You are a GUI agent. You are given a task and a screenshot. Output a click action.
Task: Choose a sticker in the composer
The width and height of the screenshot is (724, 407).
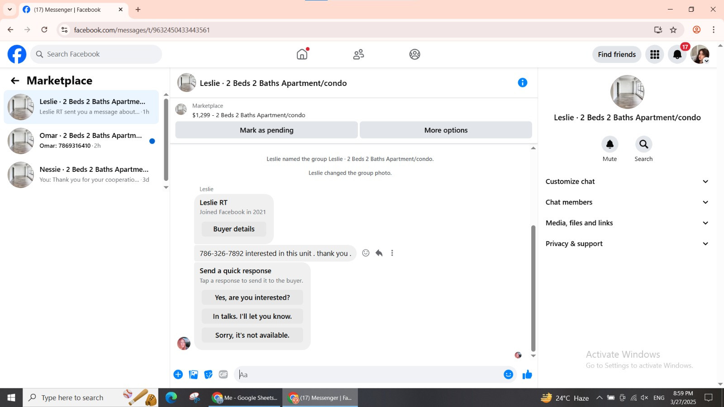pos(209,374)
